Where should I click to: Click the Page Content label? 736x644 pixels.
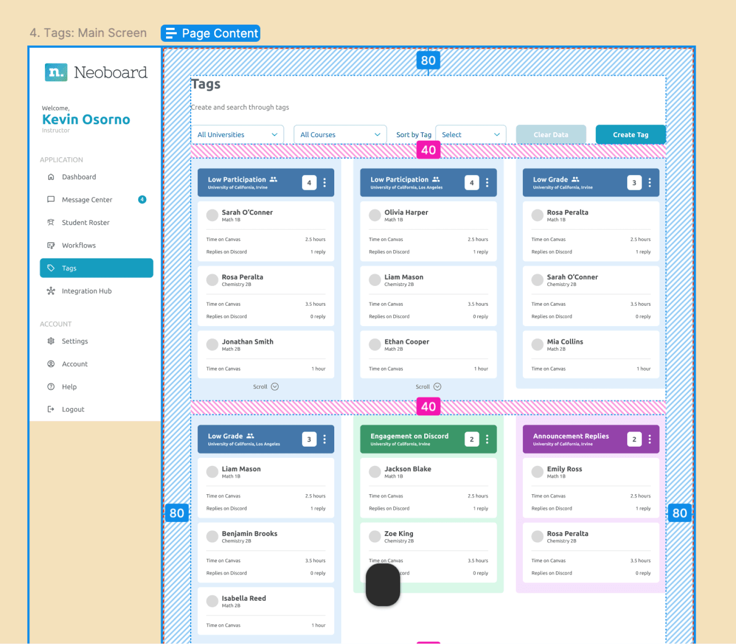[x=210, y=33]
